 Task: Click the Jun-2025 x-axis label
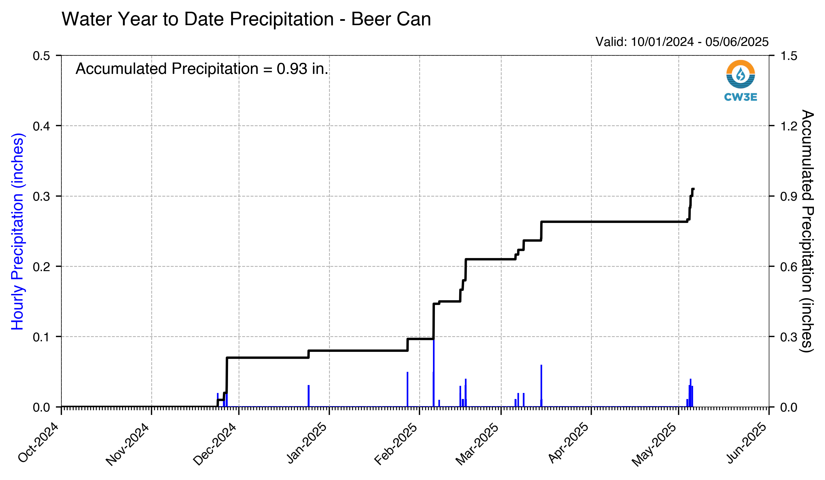click(x=747, y=443)
